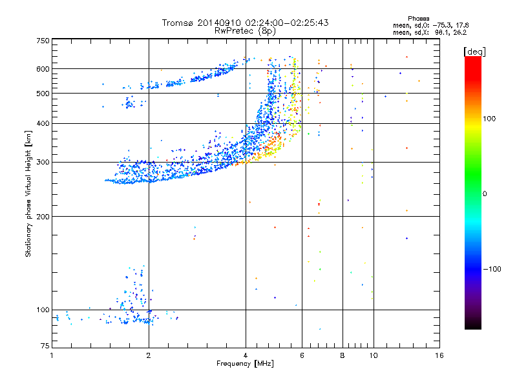Select the Frequency [MHz] axis label
This screenshot has width=517, height=387.
(245, 364)
